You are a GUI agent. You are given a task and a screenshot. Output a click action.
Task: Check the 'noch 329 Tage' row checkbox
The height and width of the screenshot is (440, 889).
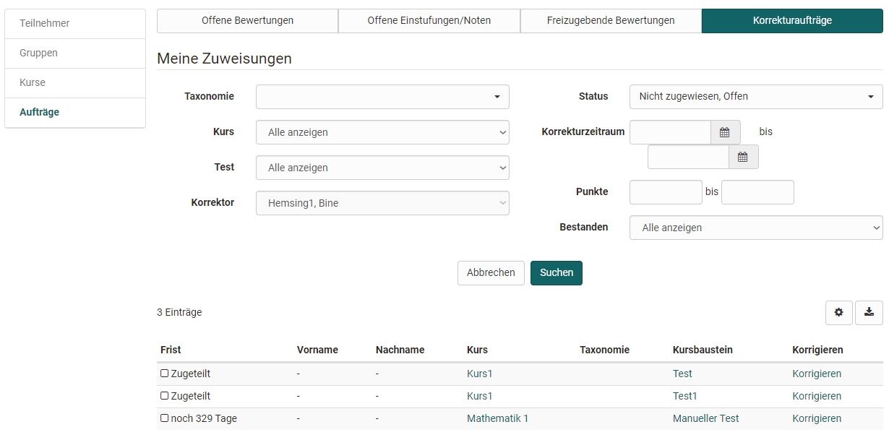point(164,418)
